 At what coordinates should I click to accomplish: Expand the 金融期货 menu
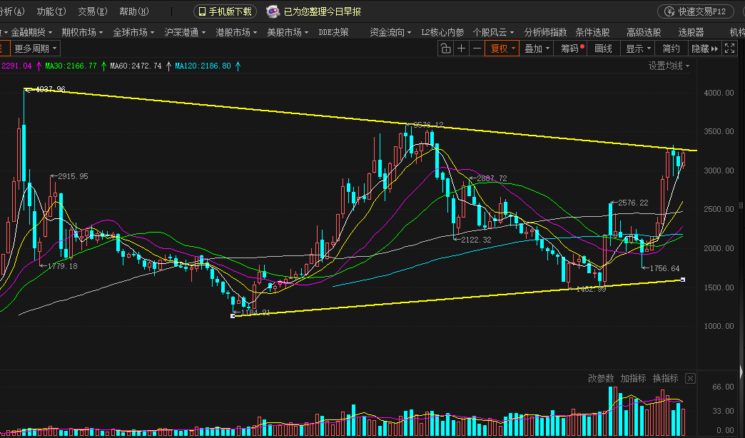31,32
